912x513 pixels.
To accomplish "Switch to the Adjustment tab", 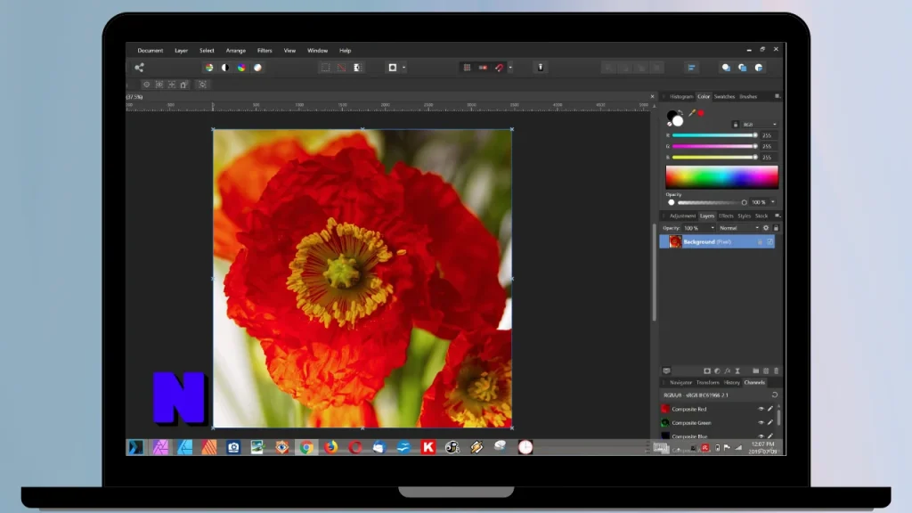I will pos(682,216).
